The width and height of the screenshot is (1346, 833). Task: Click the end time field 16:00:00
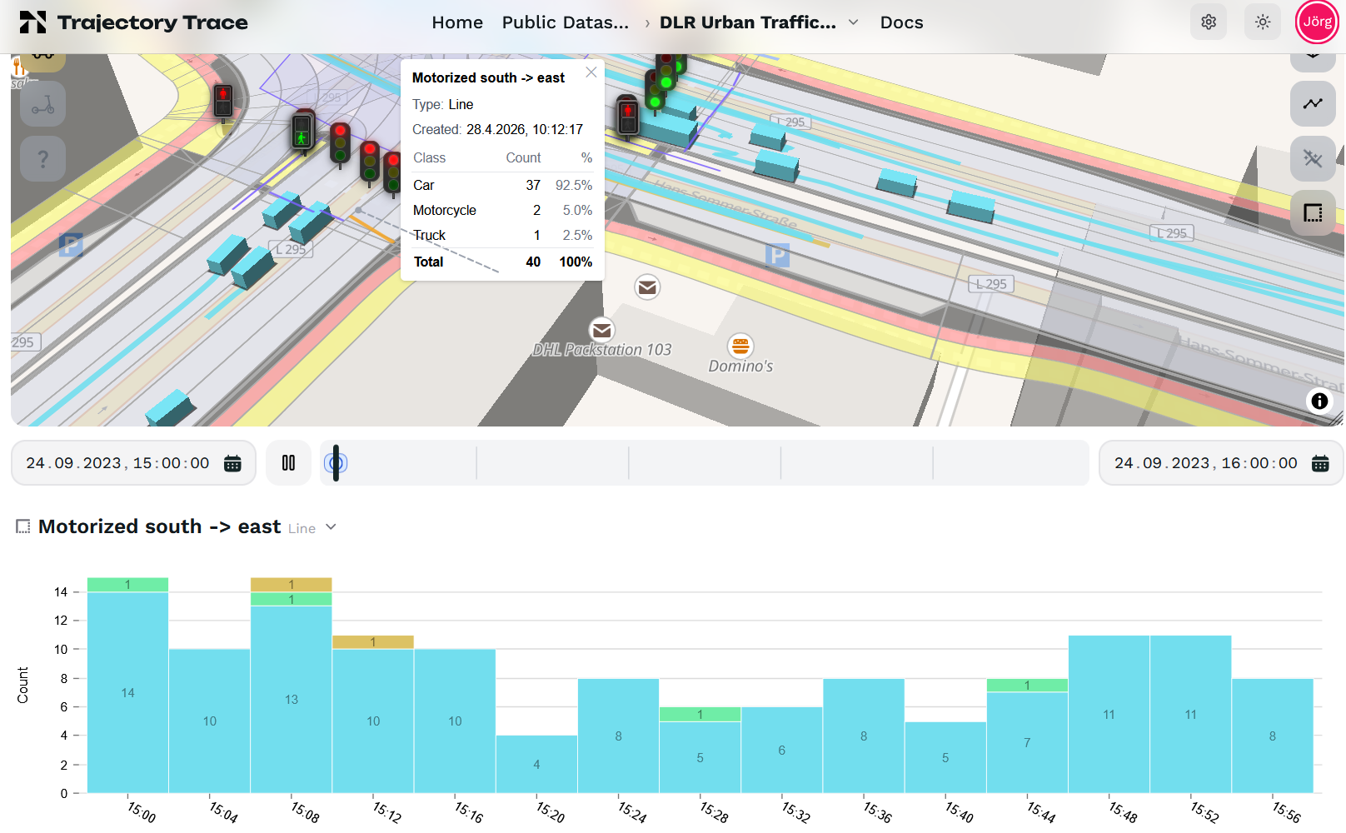(1259, 463)
